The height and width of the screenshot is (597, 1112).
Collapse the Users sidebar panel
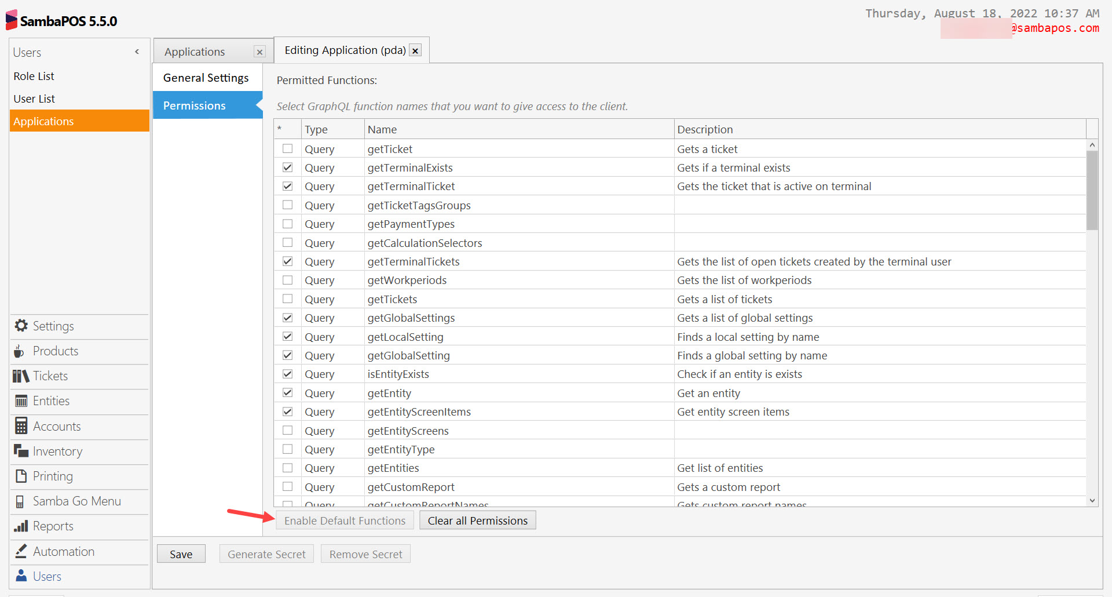pos(137,52)
